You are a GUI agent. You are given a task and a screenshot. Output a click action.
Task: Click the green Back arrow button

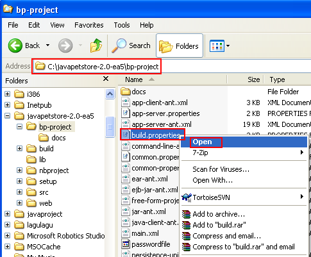pos(15,46)
